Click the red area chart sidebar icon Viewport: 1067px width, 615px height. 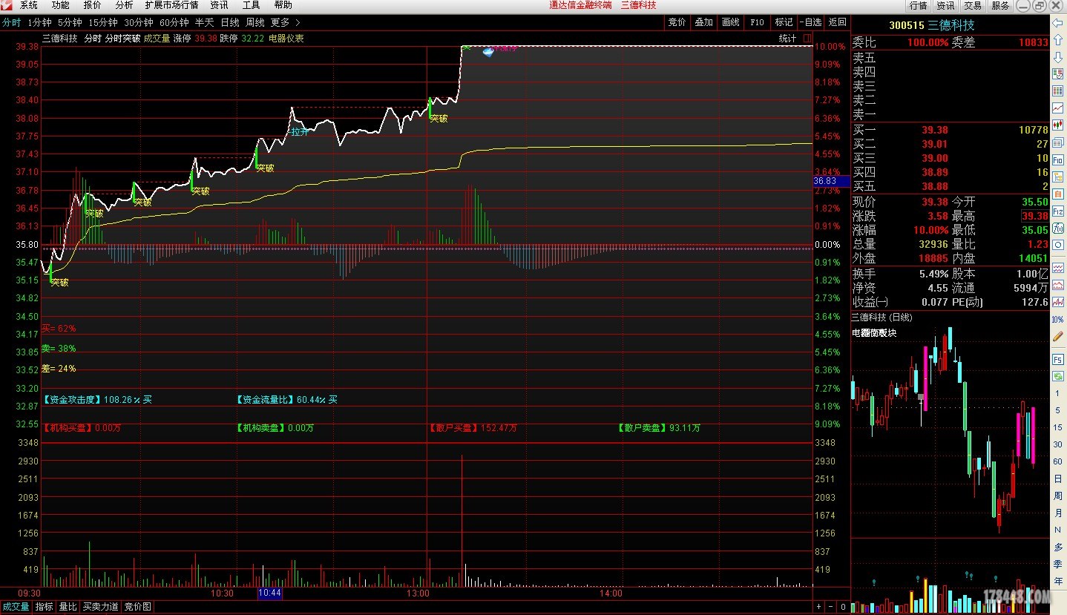coord(1058,284)
